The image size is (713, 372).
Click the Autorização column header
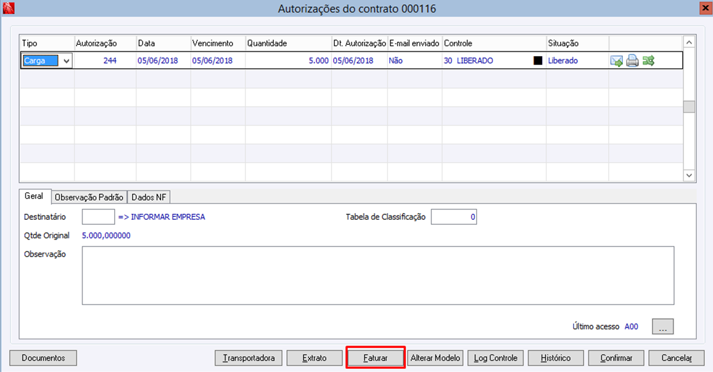(x=105, y=43)
